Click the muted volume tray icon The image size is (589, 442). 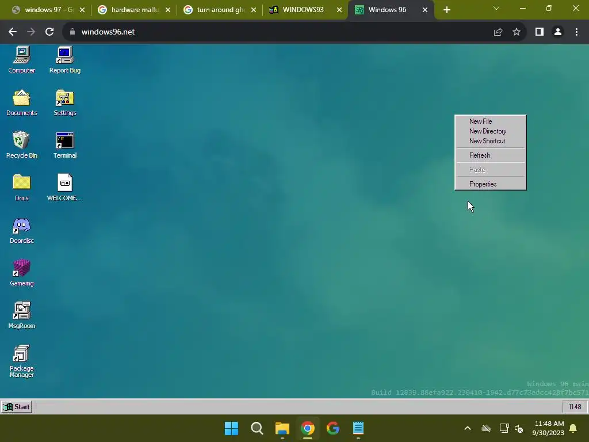point(519,428)
